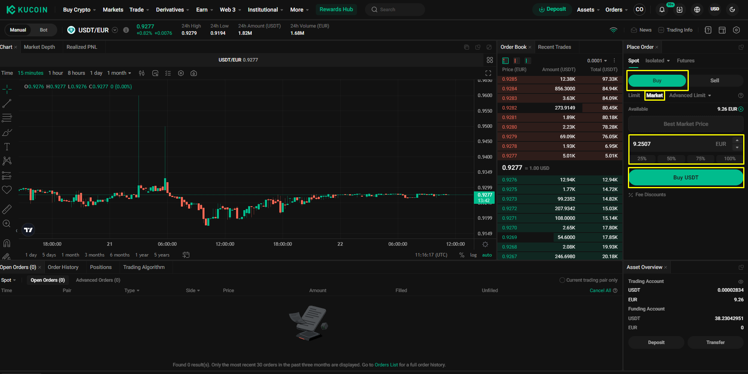Expand the Advanced Limit dropdown
The width and height of the screenshot is (748, 374).
[x=690, y=95]
